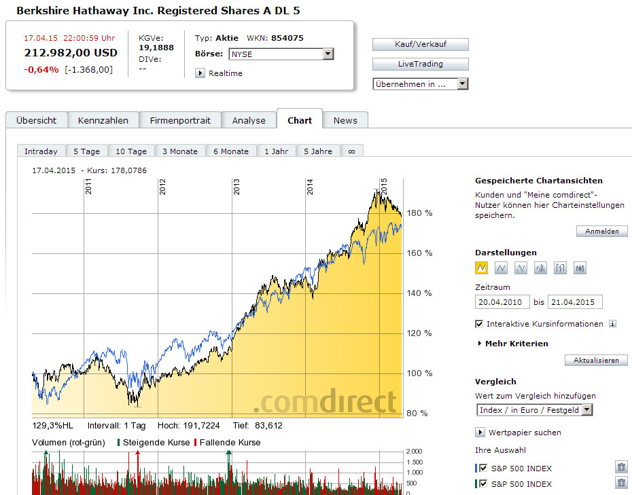This screenshot has height=495, width=632.
Task: Select the infinity max time range tab
Action: (352, 151)
